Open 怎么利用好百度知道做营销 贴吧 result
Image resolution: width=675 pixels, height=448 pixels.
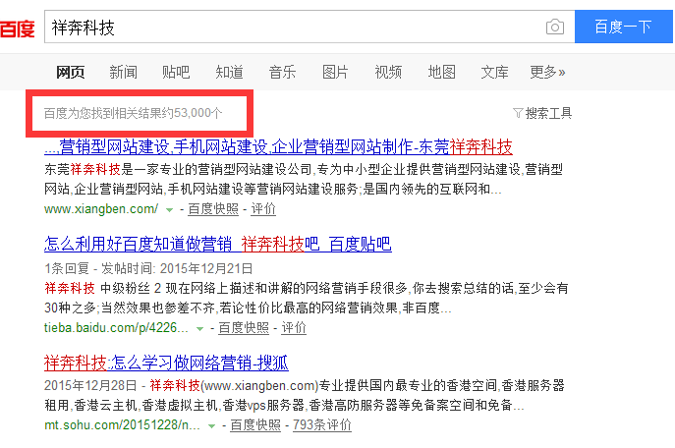(x=218, y=244)
